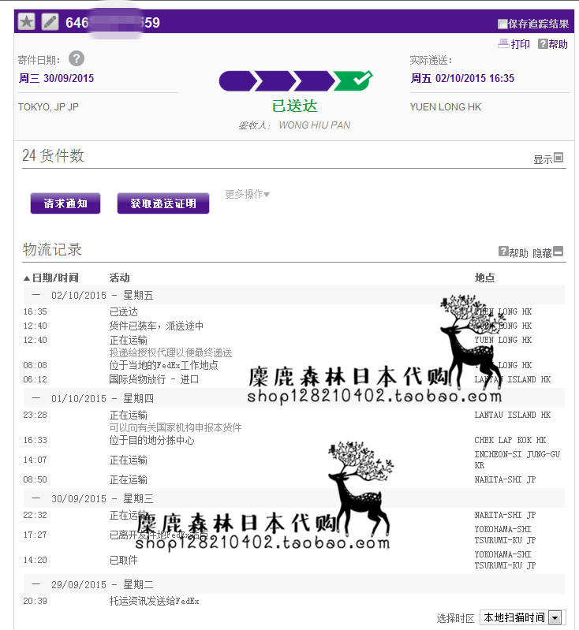Click the printer icon next to 打印
The height and width of the screenshot is (630, 579).
coord(503,44)
